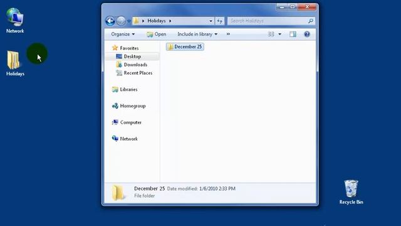Click the Homegroup icon in sidebar
The width and height of the screenshot is (401, 226).
click(x=115, y=105)
